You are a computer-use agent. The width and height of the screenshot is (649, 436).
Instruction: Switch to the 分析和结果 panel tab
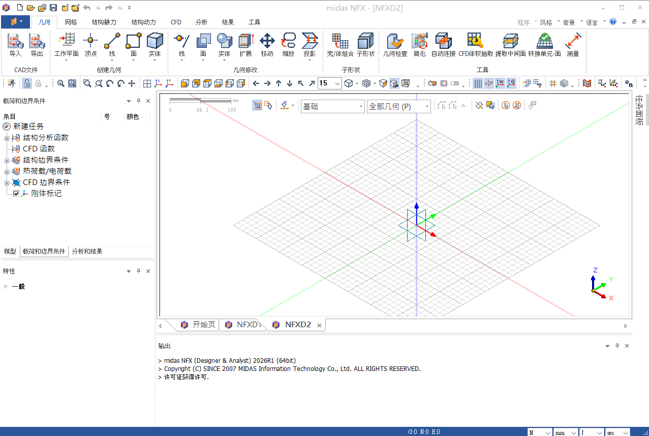point(87,252)
